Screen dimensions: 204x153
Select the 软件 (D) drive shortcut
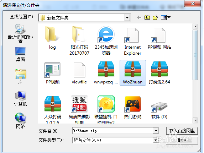(x=159, y=110)
